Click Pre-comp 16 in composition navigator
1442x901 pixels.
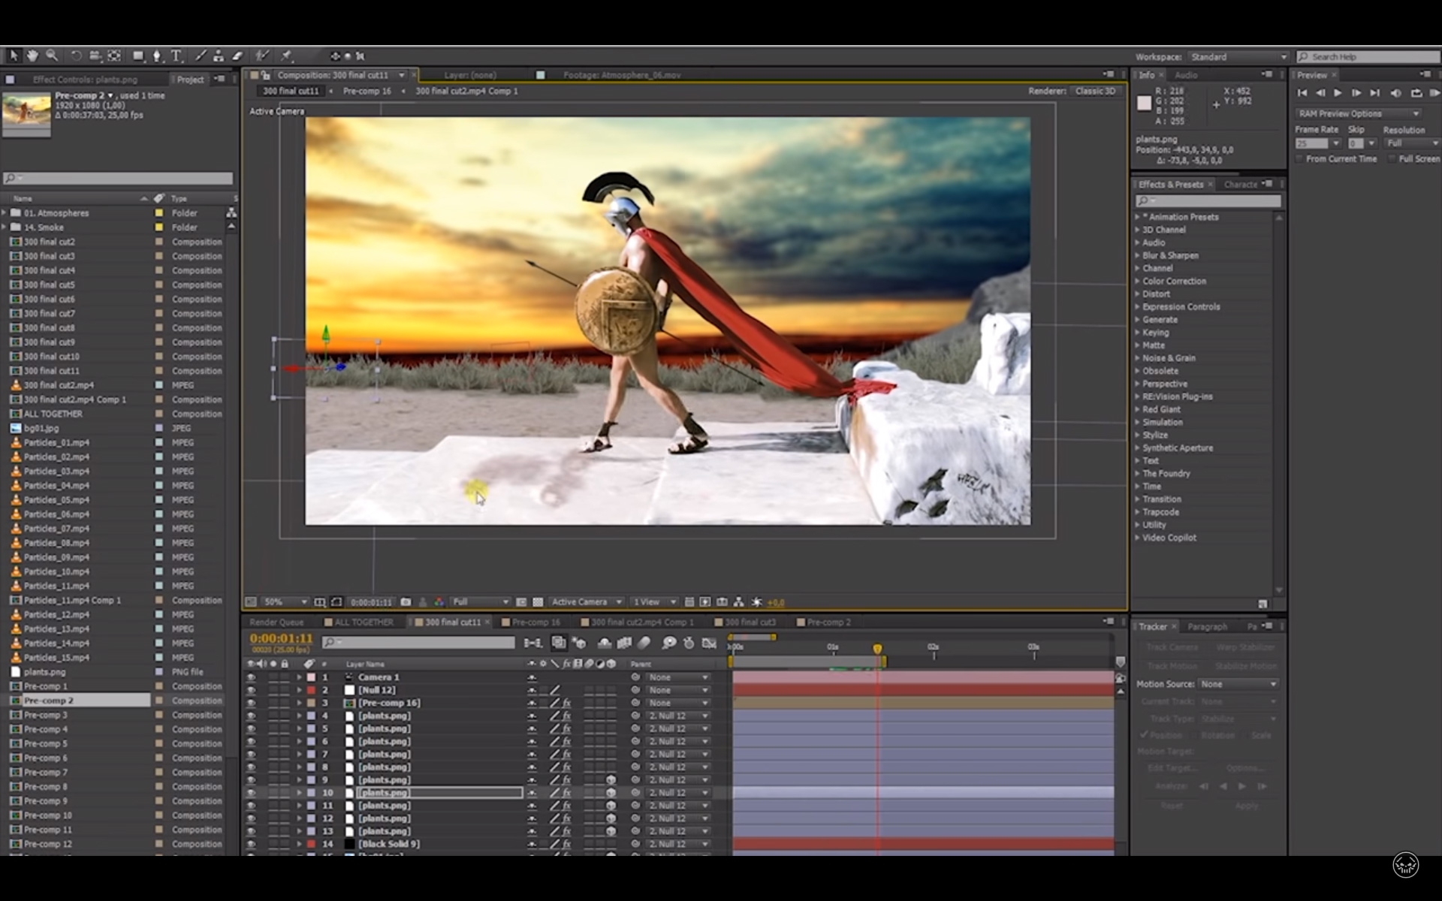coord(367,91)
